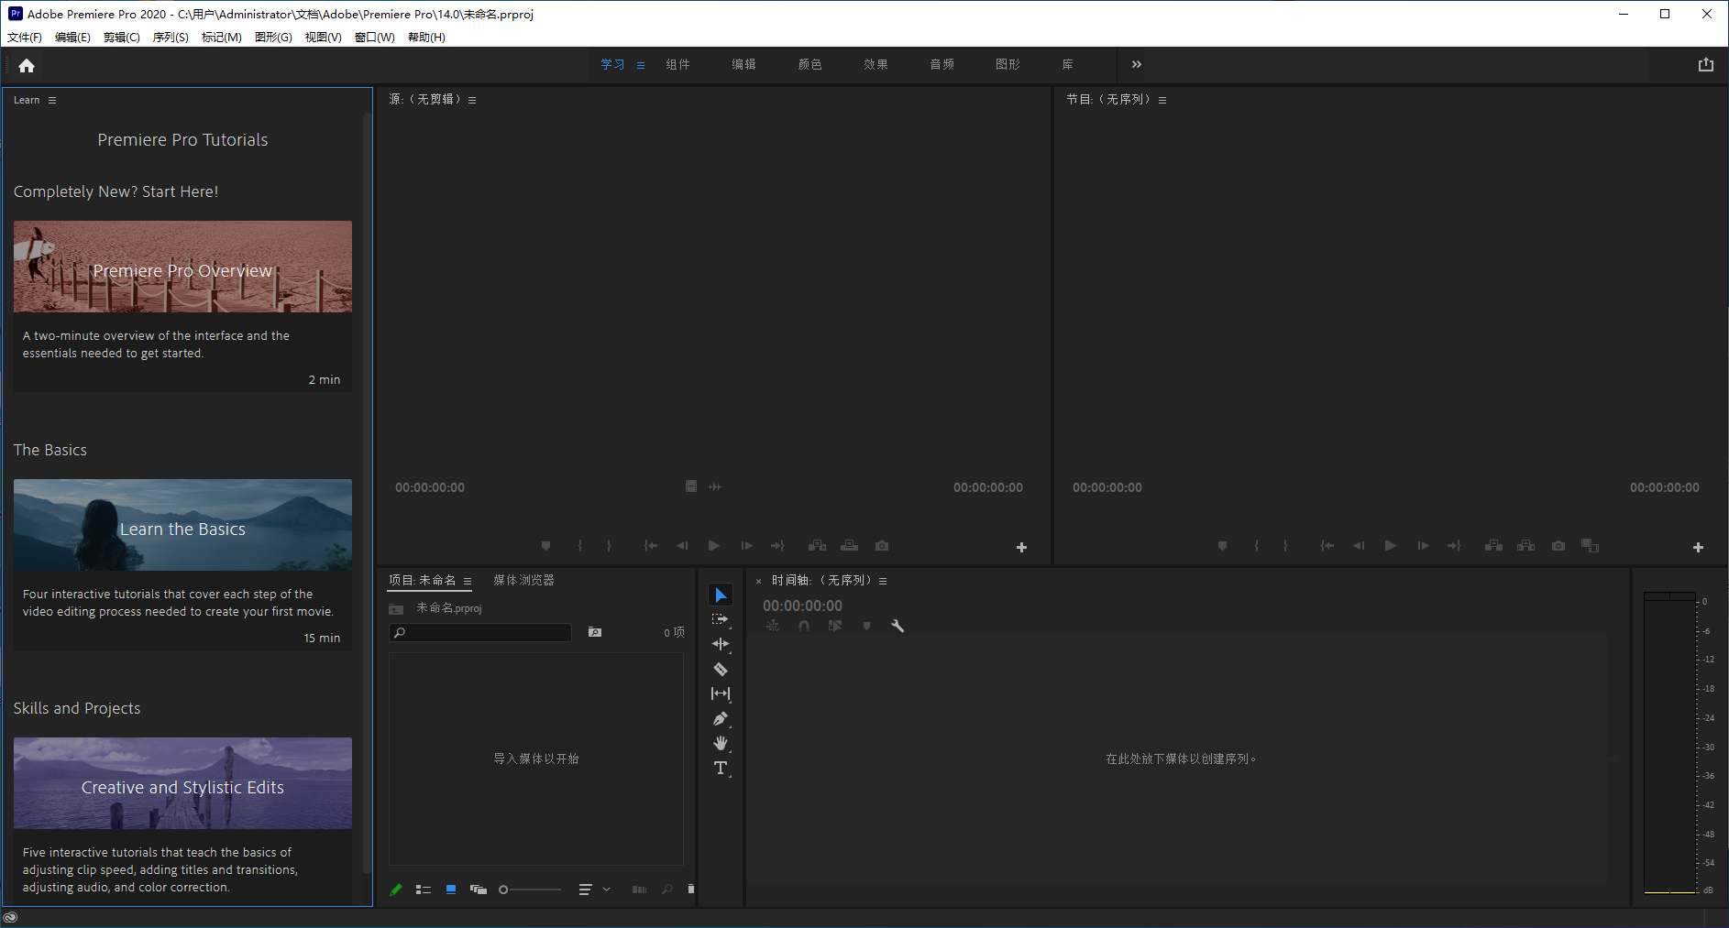Select the Pen tool in the timeline toolbar
The width and height of the screenshot is (1729, 928).
[x=721, y=718]
